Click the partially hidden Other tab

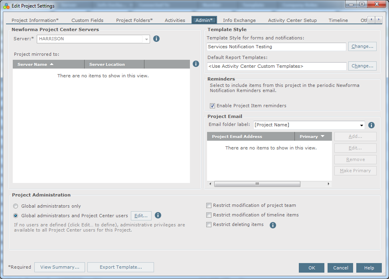[363, 20]
